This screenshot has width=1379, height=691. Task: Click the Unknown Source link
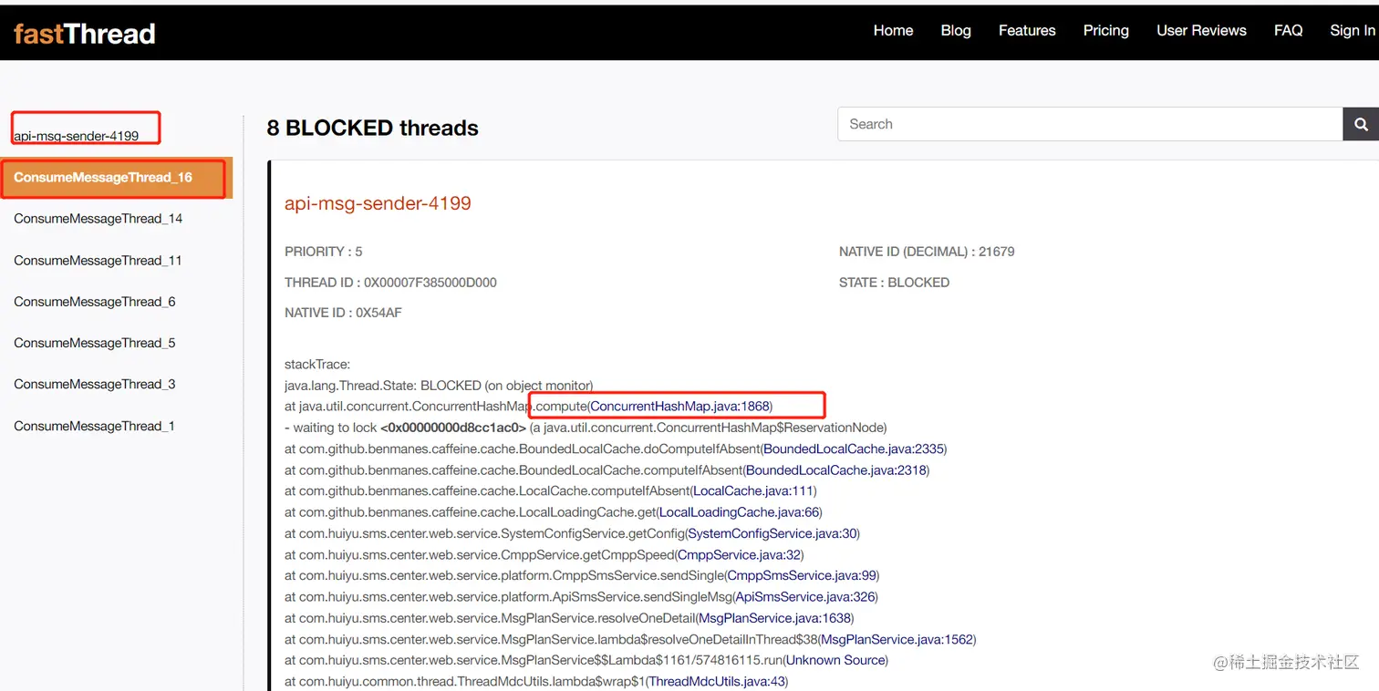click(x=835, y=660)
